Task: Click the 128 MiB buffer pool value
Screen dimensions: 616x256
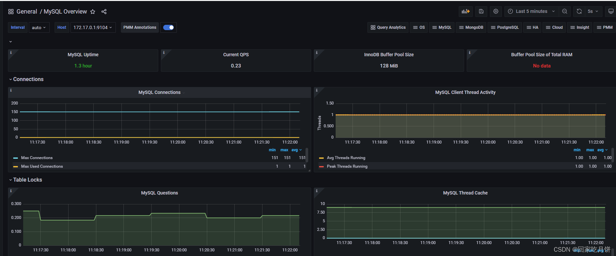Action: (389, 66)
